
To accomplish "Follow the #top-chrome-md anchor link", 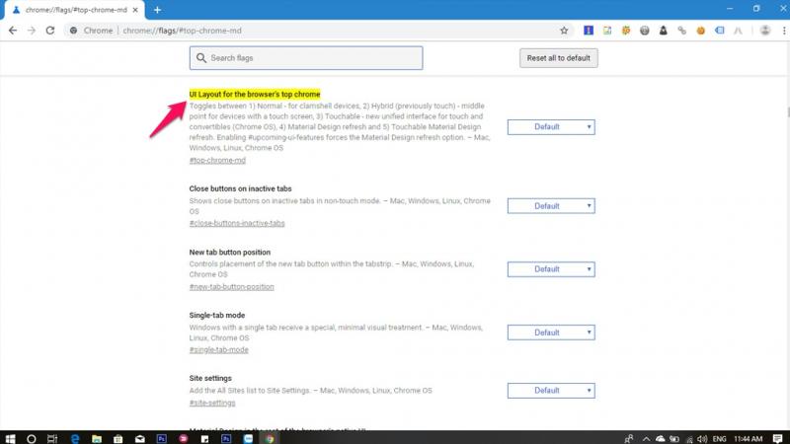I will pyautogui.click(x=217, y=160).
